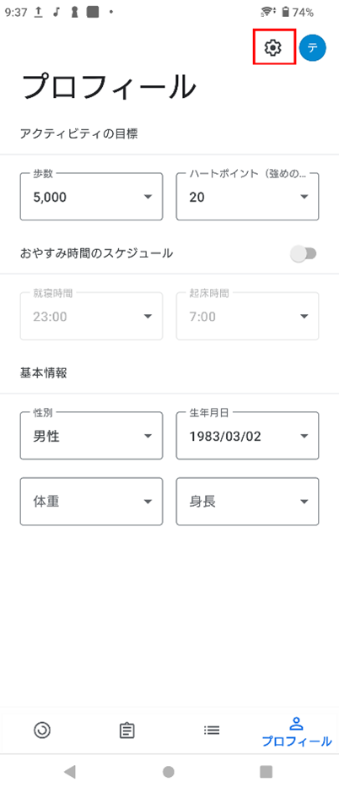The width and height of the screenshot is (339, 793).
Task: Open the Browse list tab icon
Action: point(212,730)
